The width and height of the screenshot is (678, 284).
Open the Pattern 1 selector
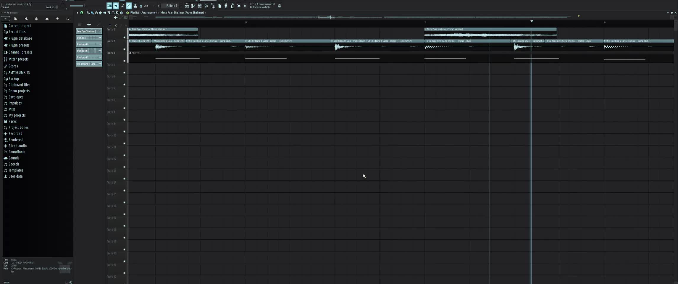pyautogui.click(x=172, y=6)
